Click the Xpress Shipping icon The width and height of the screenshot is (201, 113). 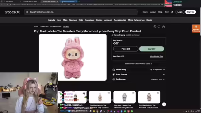click(x=112, y=35)
